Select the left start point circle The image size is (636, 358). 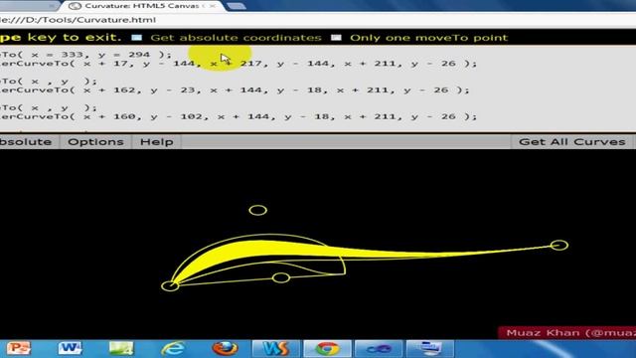click(x=170, y=285)
